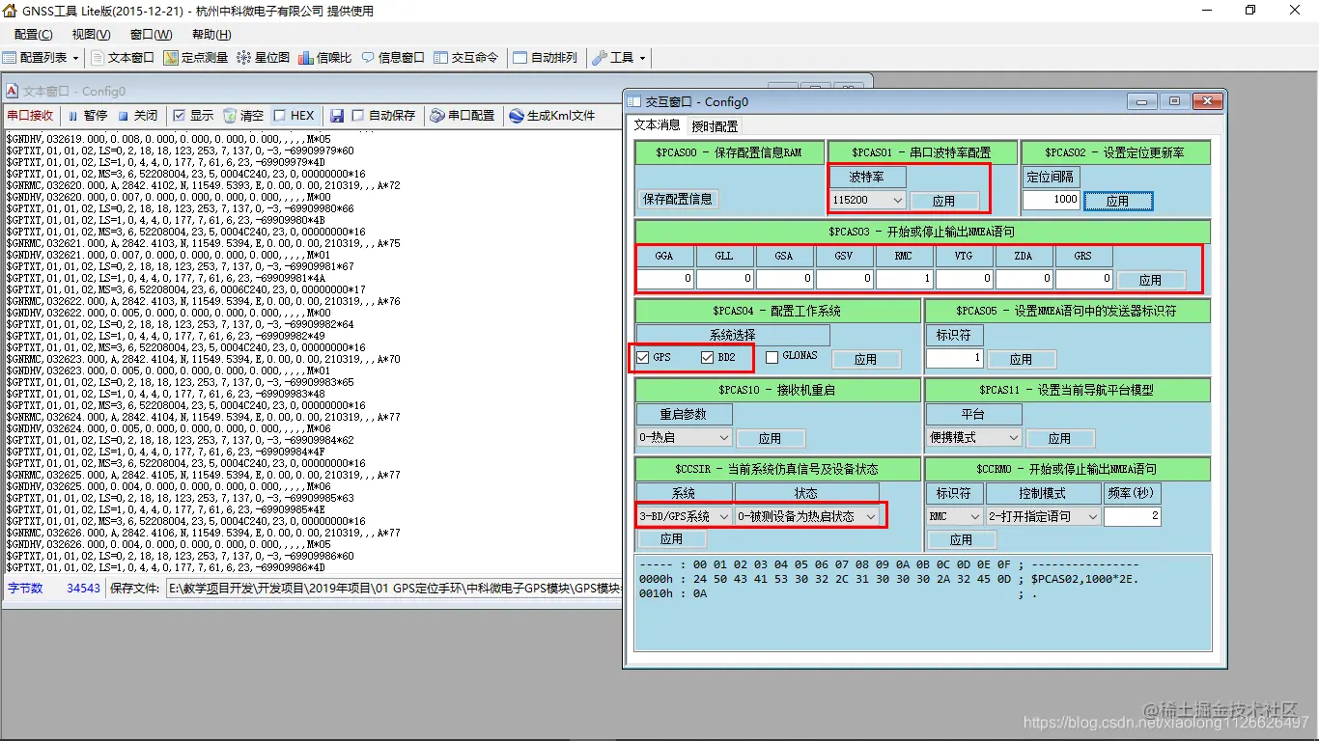This screenshot has width=1319, height=741.
Task: Open the 定点测量 fixed-point measurement view
Action: tap(196, 58)
